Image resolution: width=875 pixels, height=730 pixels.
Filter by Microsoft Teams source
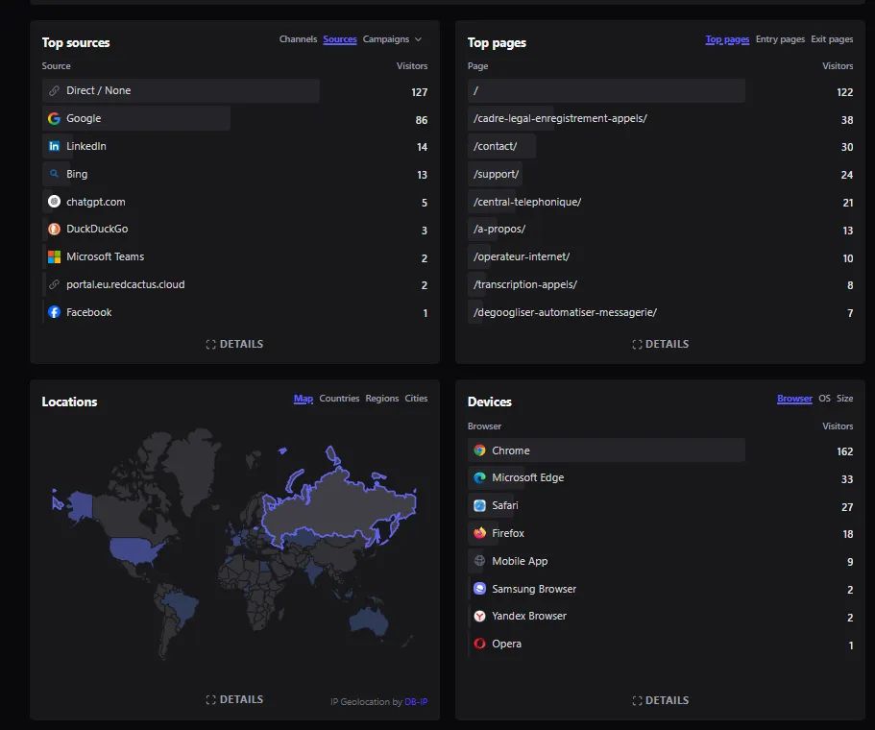coord(235,256)
